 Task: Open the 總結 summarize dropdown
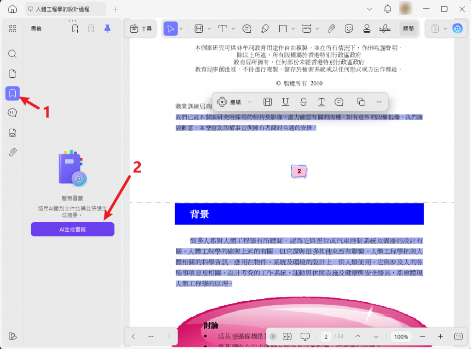point(250,102)
